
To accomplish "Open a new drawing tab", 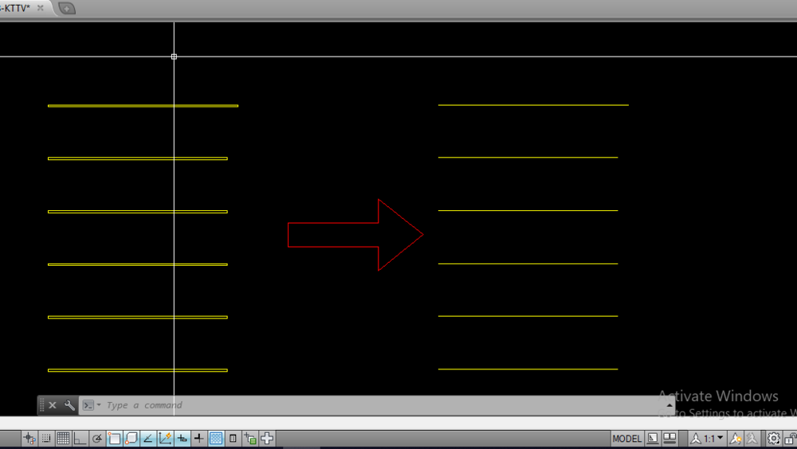I will (x=67, y=9).
